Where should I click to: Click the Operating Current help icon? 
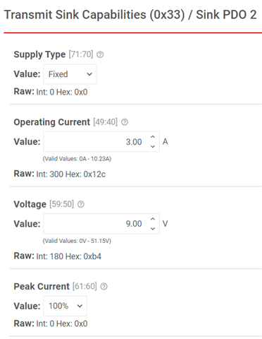pos(125,122)
